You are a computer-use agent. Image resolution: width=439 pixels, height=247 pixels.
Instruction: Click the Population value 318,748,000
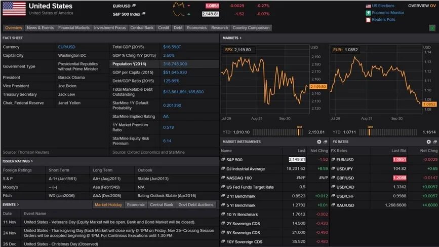click(x=175, y=64)
